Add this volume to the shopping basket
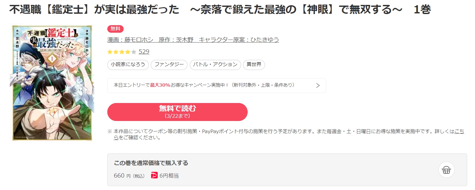This screenshot has height=190, width=475. (446, 170)
